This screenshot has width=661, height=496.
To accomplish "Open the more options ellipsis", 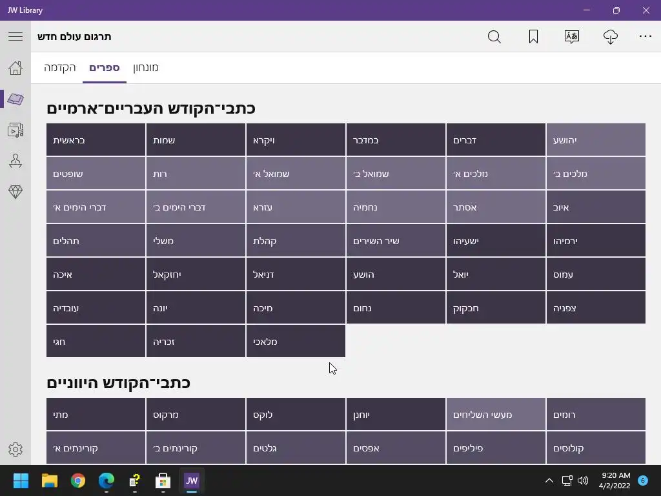I will [x=646, y=36].
